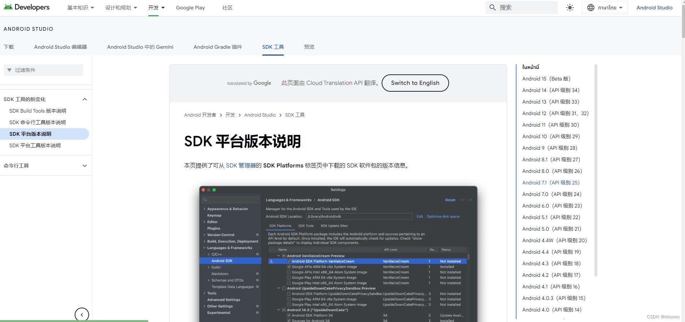The height and width of the screenshot is (322, 685).
Task: Collapse the SDK 工具的新变化 section
Action: (85, 99)
